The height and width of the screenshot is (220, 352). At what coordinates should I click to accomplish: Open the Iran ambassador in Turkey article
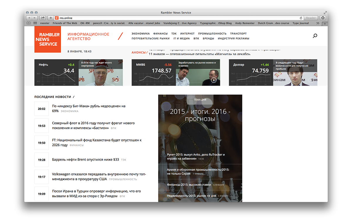tap(96, 194)
